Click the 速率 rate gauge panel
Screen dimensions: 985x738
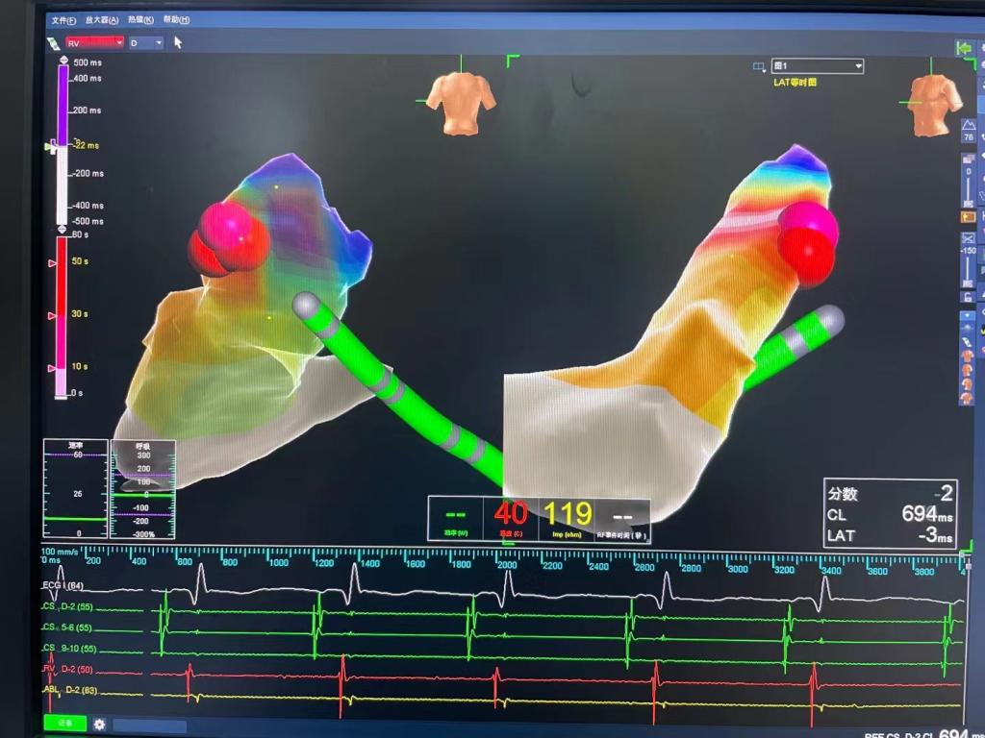click(75, 489)
